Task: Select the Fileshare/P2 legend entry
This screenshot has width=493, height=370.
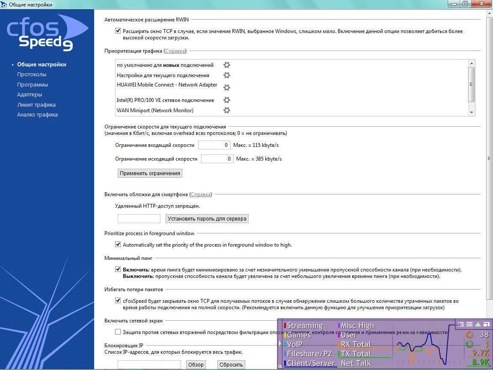Action: coord(308,354)
